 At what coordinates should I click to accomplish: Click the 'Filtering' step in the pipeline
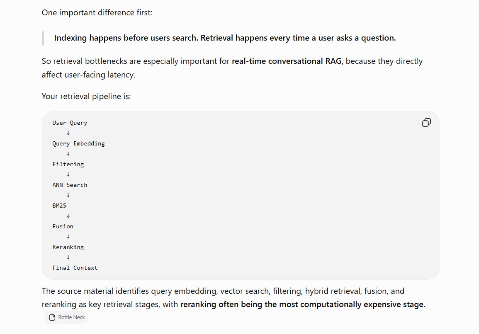[x=68, y=164]
